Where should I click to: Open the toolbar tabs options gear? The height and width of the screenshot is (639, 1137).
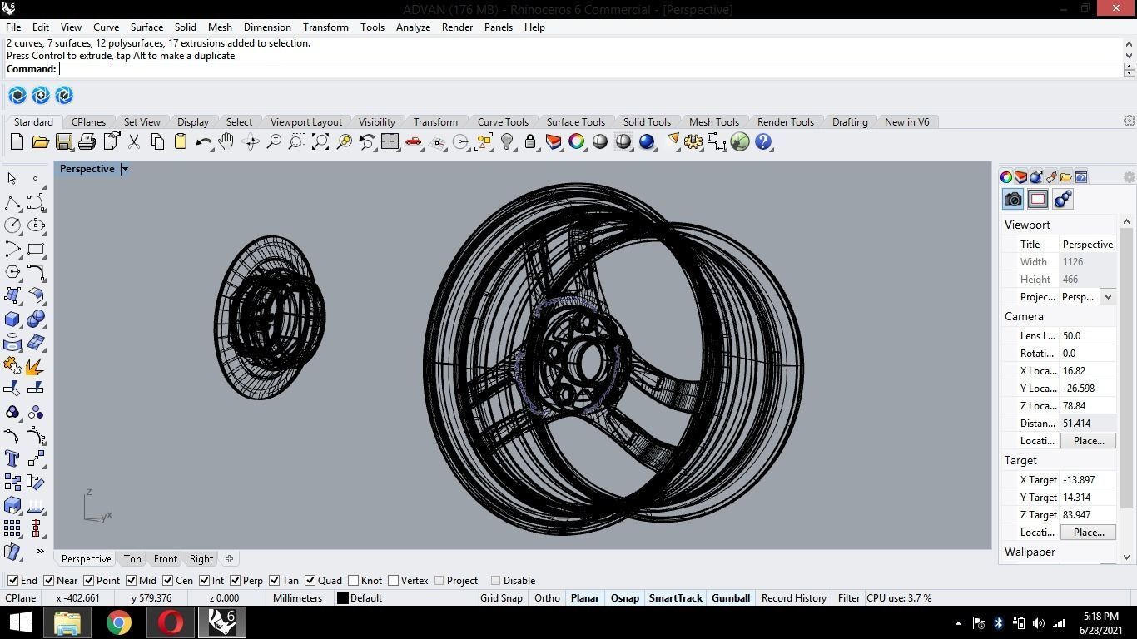coord(1129,121)
